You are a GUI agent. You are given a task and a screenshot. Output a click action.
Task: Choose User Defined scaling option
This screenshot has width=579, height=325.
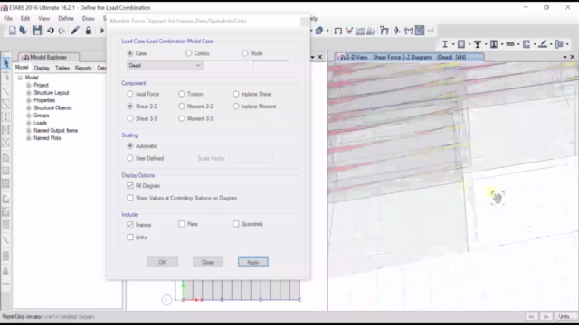click(130, 159)
